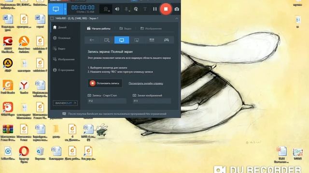Viewport: 309px width, 173px height.
Task: Click the F12 record hotkey field
Action: click(107, 101)
